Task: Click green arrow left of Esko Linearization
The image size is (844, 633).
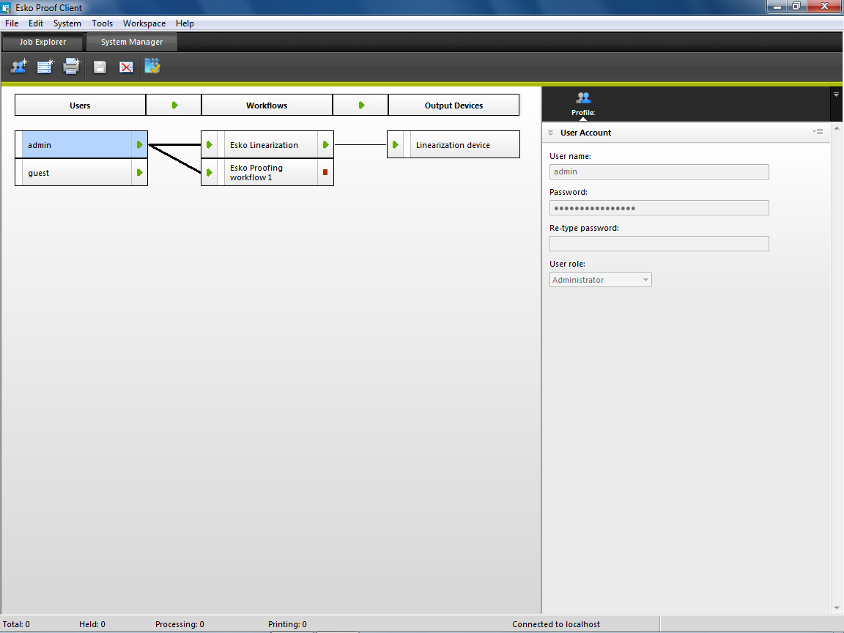Action: [210, 145]
